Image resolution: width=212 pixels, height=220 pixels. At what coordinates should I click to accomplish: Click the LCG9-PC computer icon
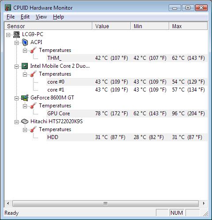tap(16, 34)
